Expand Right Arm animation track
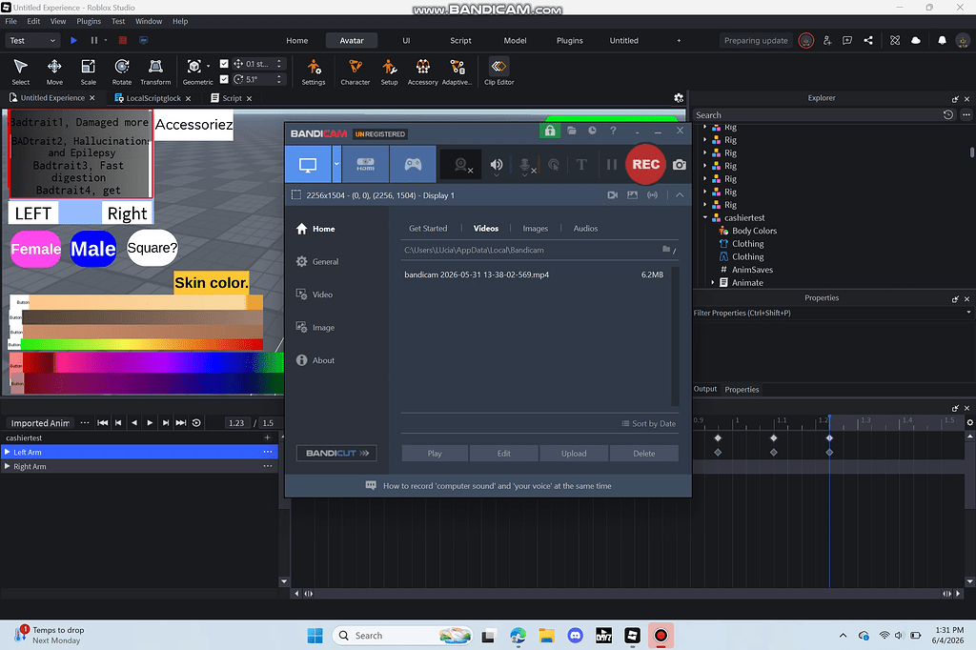Image resolution: width=976 pixels, height=650 pixels. coord(8,466)
